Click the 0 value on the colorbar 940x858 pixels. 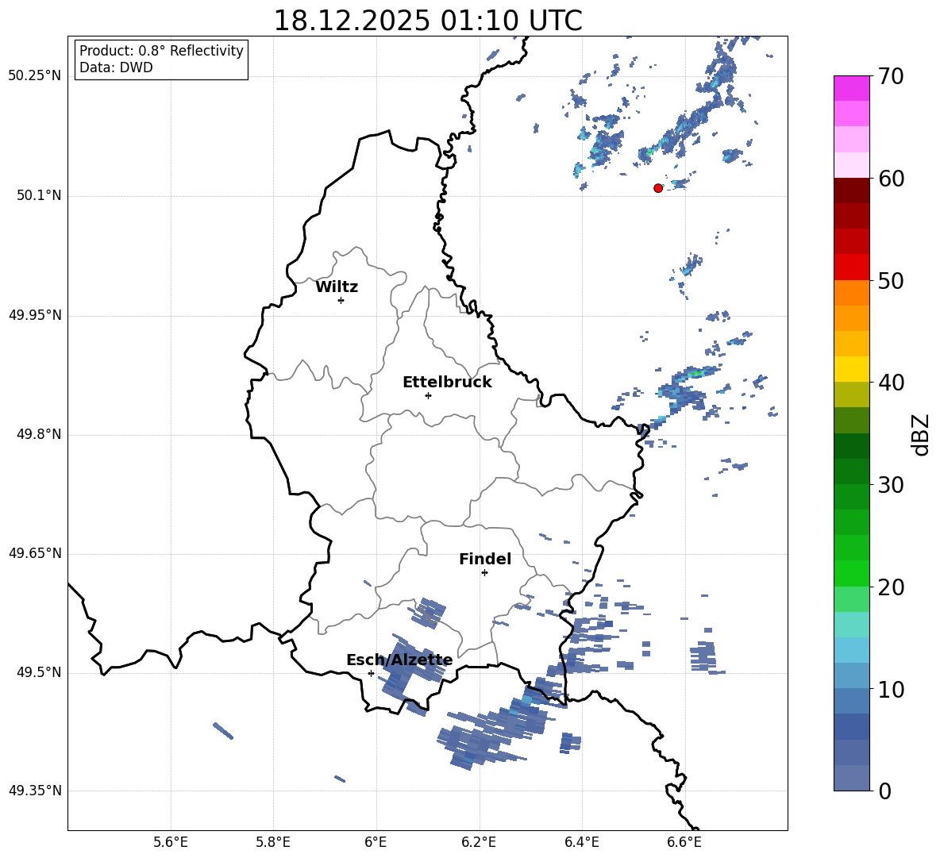tap(884, 791)
